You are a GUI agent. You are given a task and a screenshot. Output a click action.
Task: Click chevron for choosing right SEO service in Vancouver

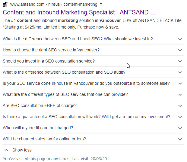[180, 50]
